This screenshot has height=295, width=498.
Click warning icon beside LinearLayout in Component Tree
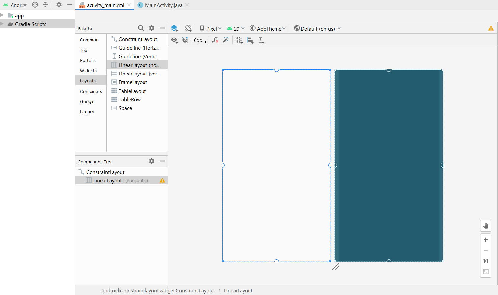(x=162, y=180)
